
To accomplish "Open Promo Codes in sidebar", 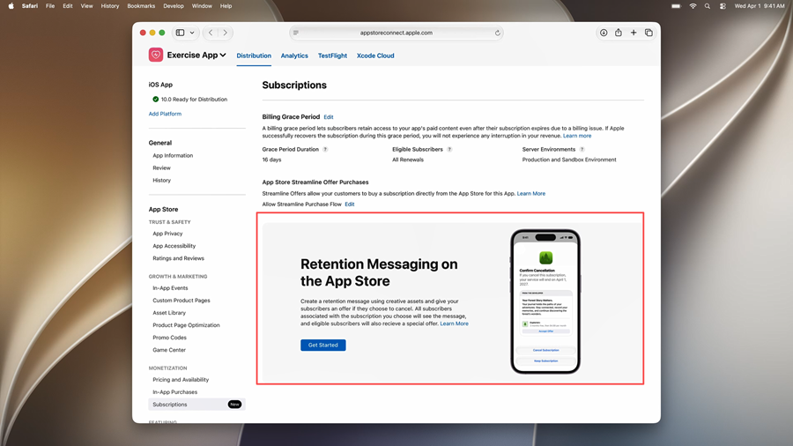I will (x=169, y=338).
